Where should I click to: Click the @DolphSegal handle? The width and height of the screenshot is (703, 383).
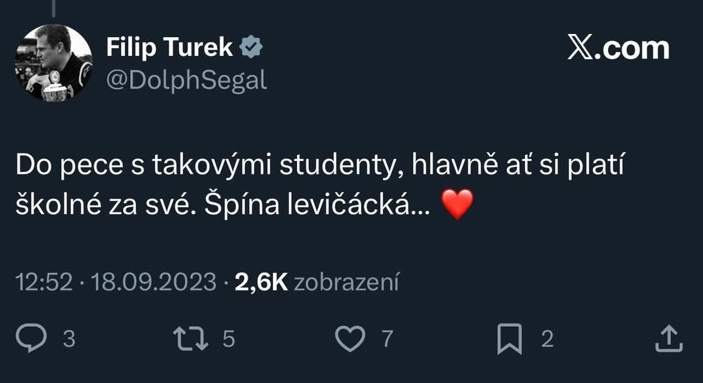coord(186,80)
